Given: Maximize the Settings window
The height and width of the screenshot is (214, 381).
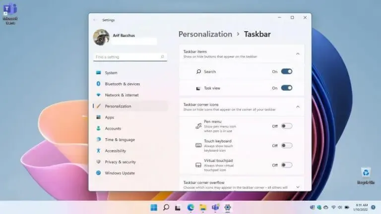Looking at the screenshot, I should point(292,18).
